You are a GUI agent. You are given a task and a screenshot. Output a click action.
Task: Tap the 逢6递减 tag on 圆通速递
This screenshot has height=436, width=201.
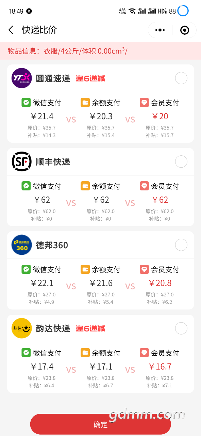pos(90,79)
